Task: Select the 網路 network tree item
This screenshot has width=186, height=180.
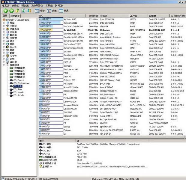Action: (x=12, y=44)
